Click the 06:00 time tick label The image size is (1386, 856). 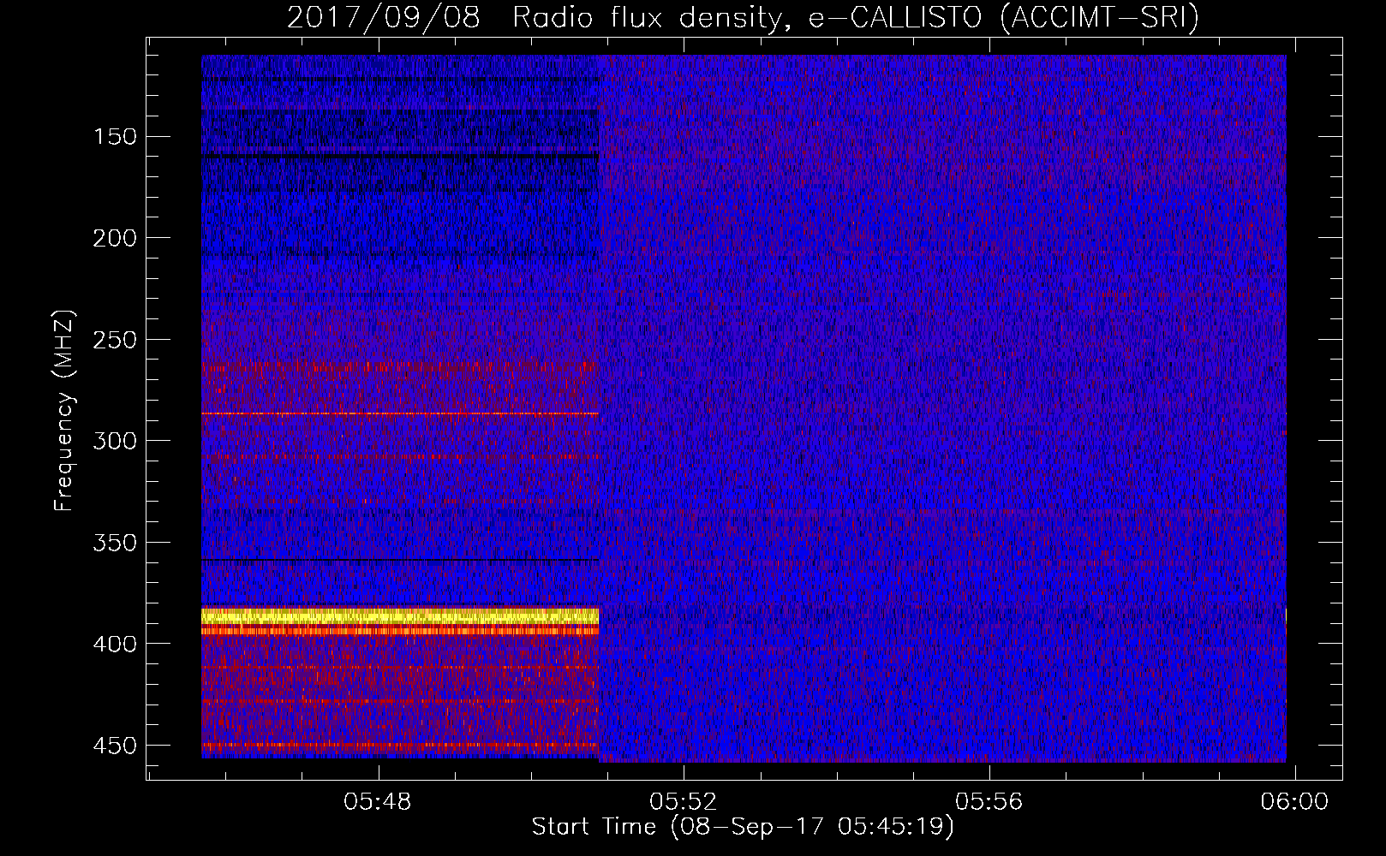pyautogui.click(x=1294, y=802)
